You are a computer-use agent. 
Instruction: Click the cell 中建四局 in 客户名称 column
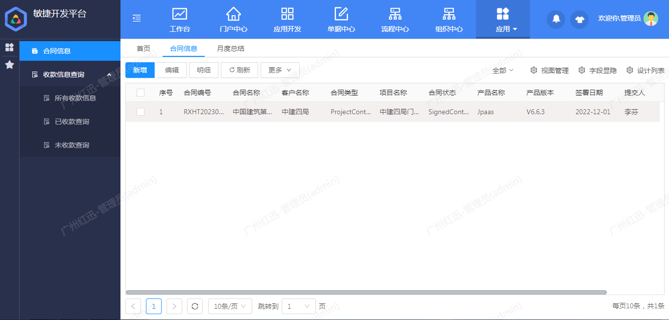point(295,112)
